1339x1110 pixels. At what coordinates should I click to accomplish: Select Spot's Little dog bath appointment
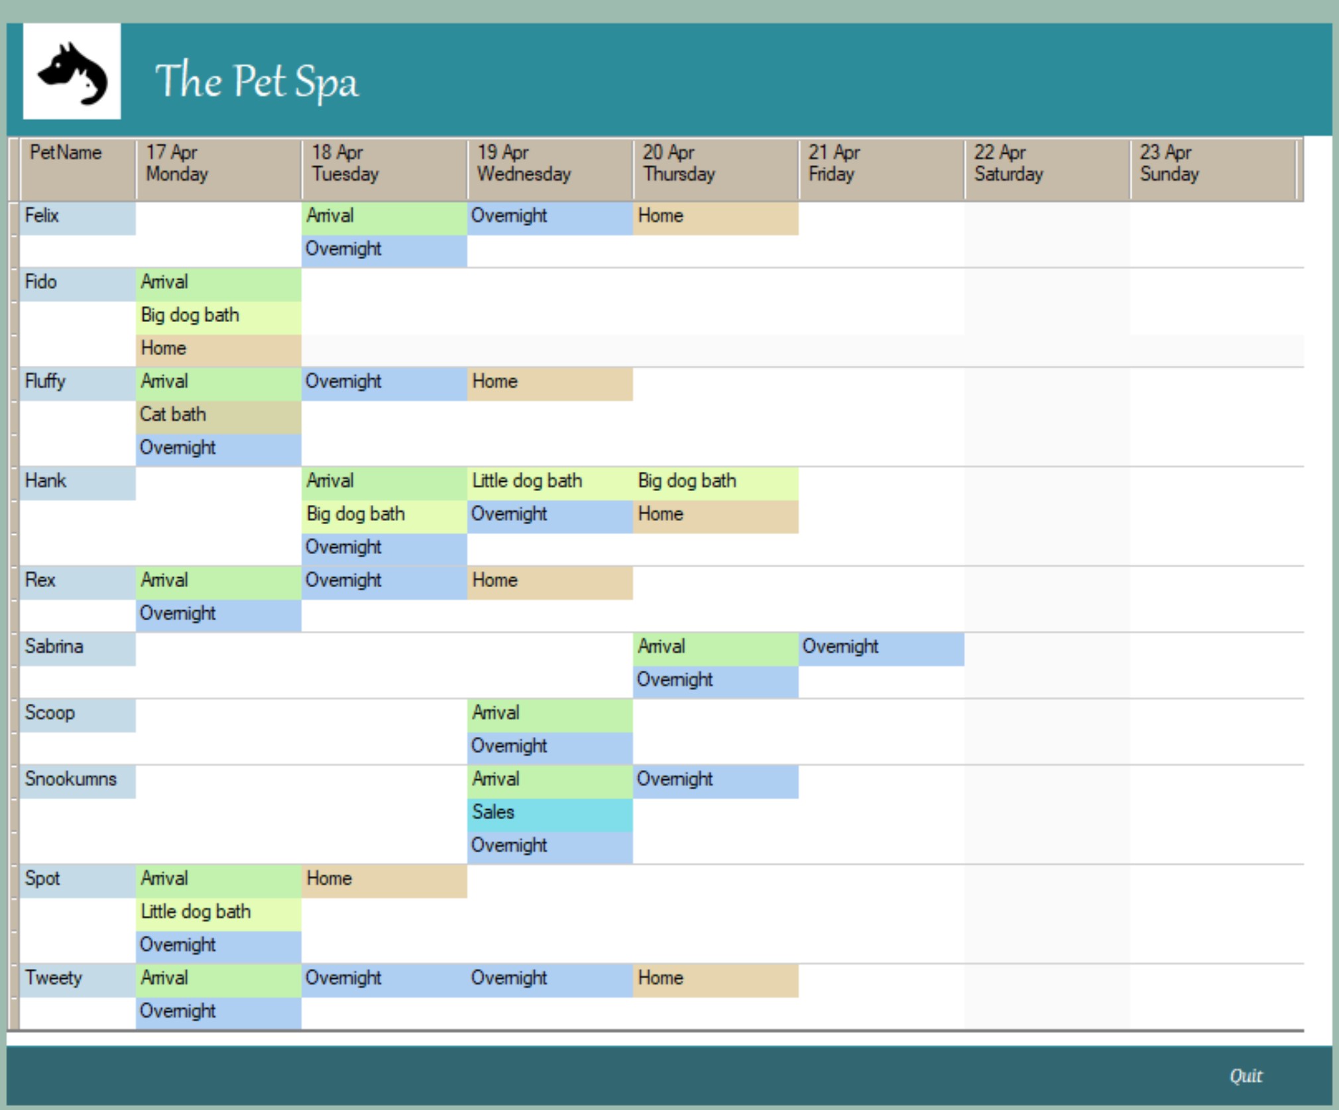coord(218,914)
